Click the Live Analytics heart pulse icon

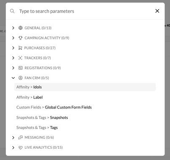pyautogui.click(x=21, y=147)
